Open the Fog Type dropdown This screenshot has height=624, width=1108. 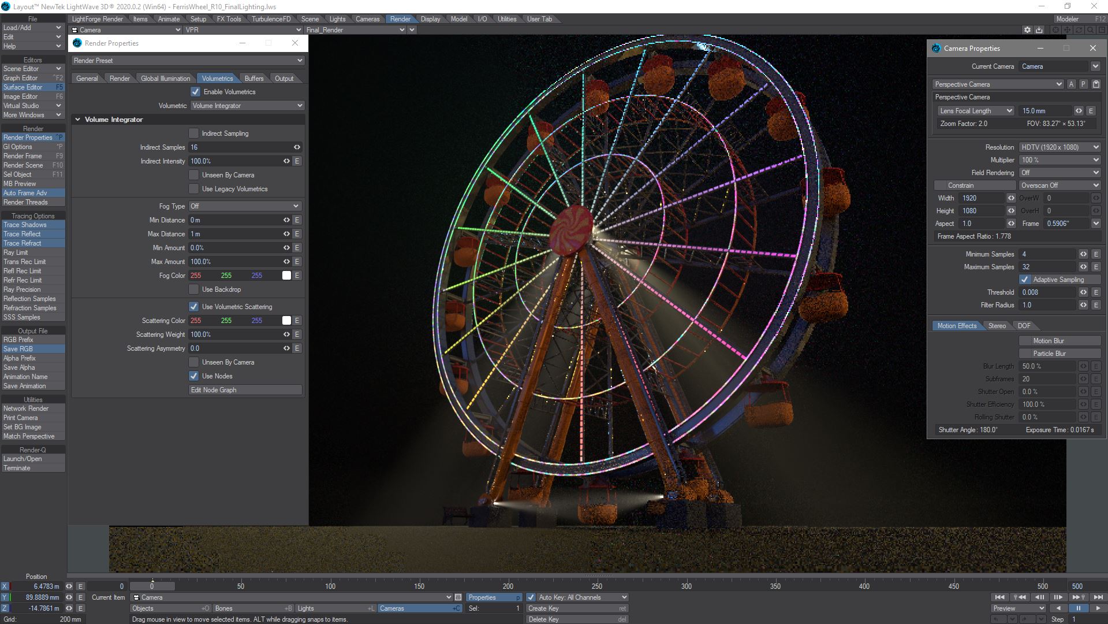coord(245,206)
